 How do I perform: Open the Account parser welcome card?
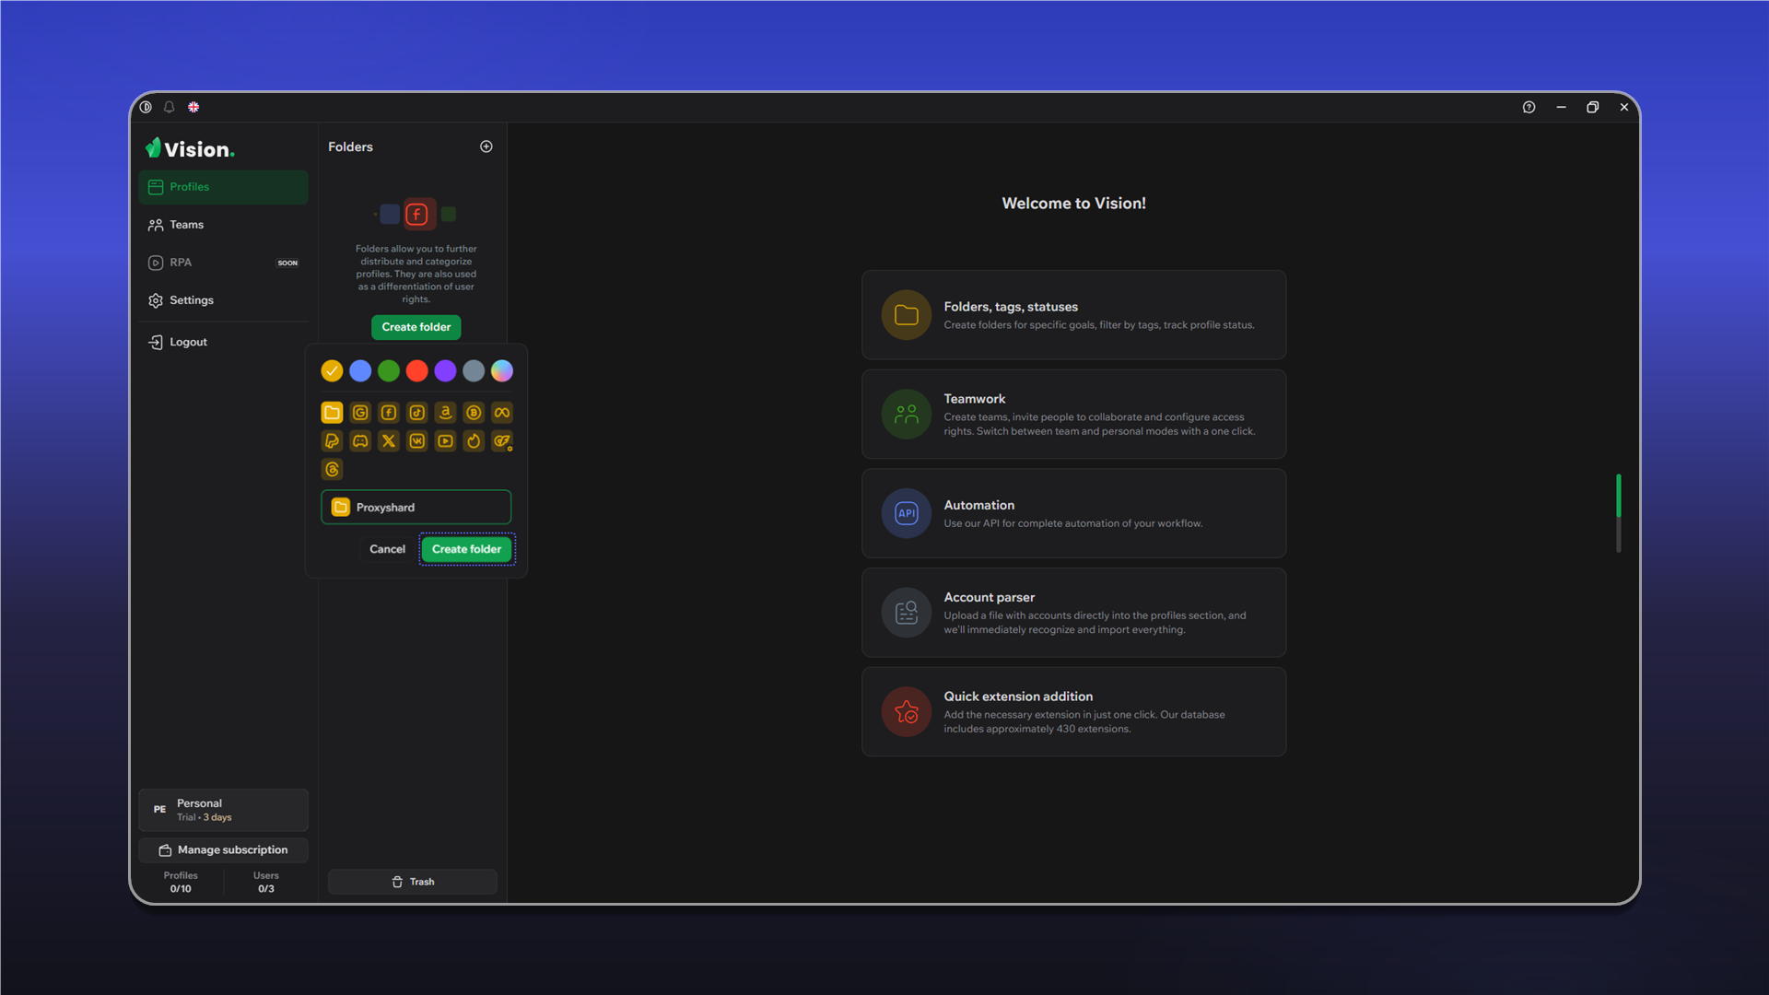(x=1074, y=613)
